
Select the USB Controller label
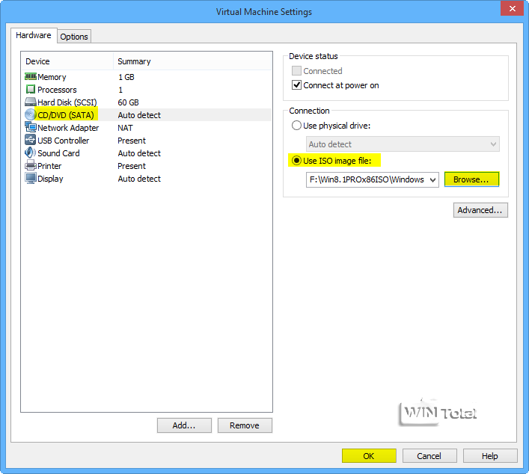(x=63, y=141)
